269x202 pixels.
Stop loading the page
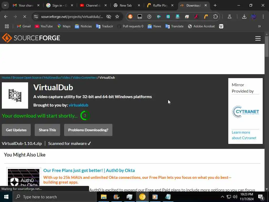24,17
